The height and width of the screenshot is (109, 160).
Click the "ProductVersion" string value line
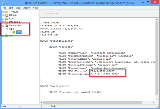[x=89, y=74]
